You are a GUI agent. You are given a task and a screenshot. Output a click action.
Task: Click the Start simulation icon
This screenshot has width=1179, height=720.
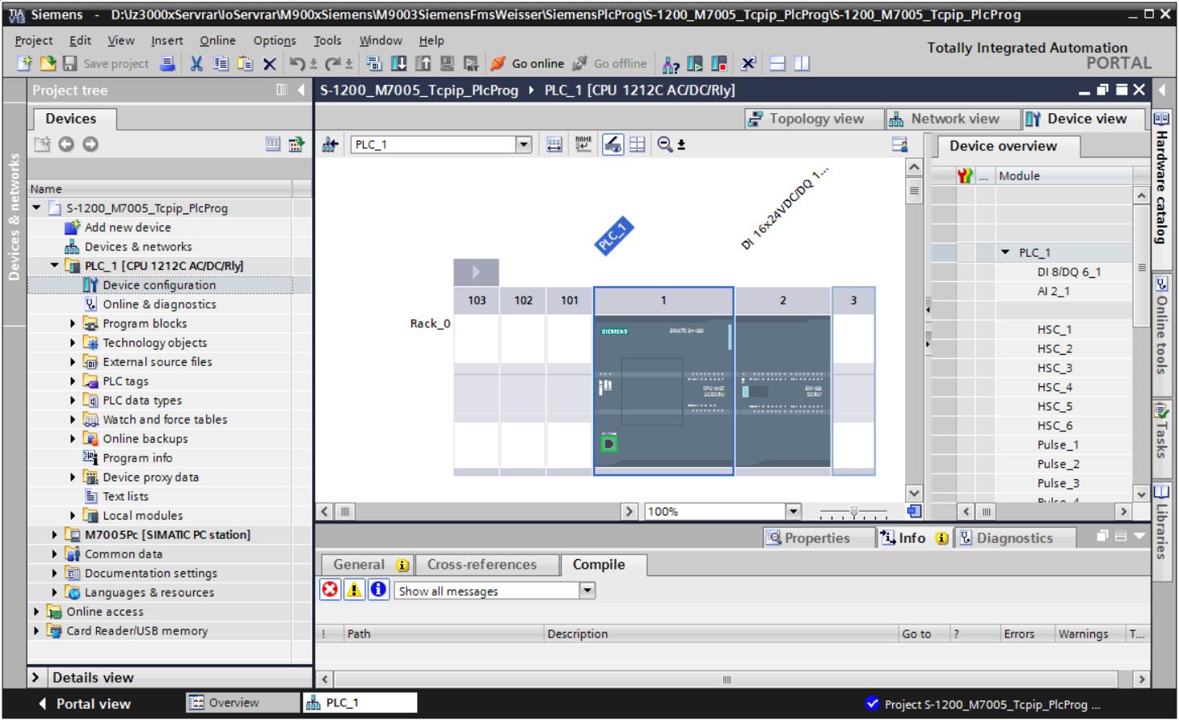pyautogui.click(x=447, y=64)
